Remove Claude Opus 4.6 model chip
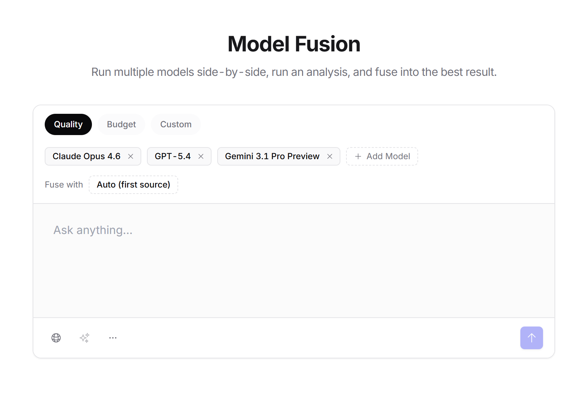The image size is (586, 396). coord(131,156)
